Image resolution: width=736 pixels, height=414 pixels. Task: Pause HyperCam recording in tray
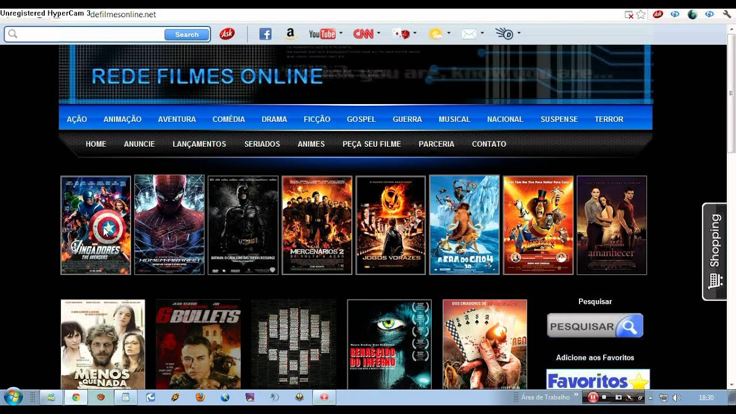click(x=593, y=397)
